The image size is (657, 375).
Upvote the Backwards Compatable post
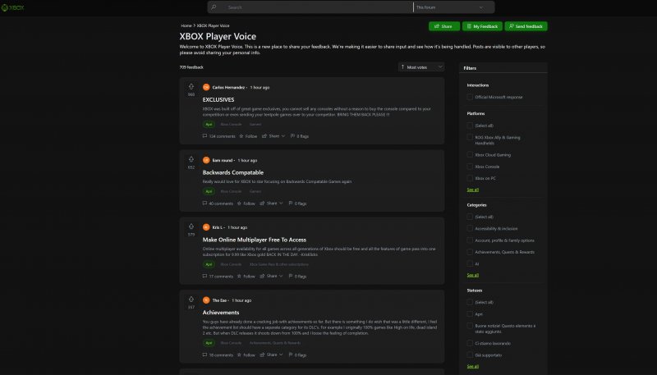coord(191,159)
